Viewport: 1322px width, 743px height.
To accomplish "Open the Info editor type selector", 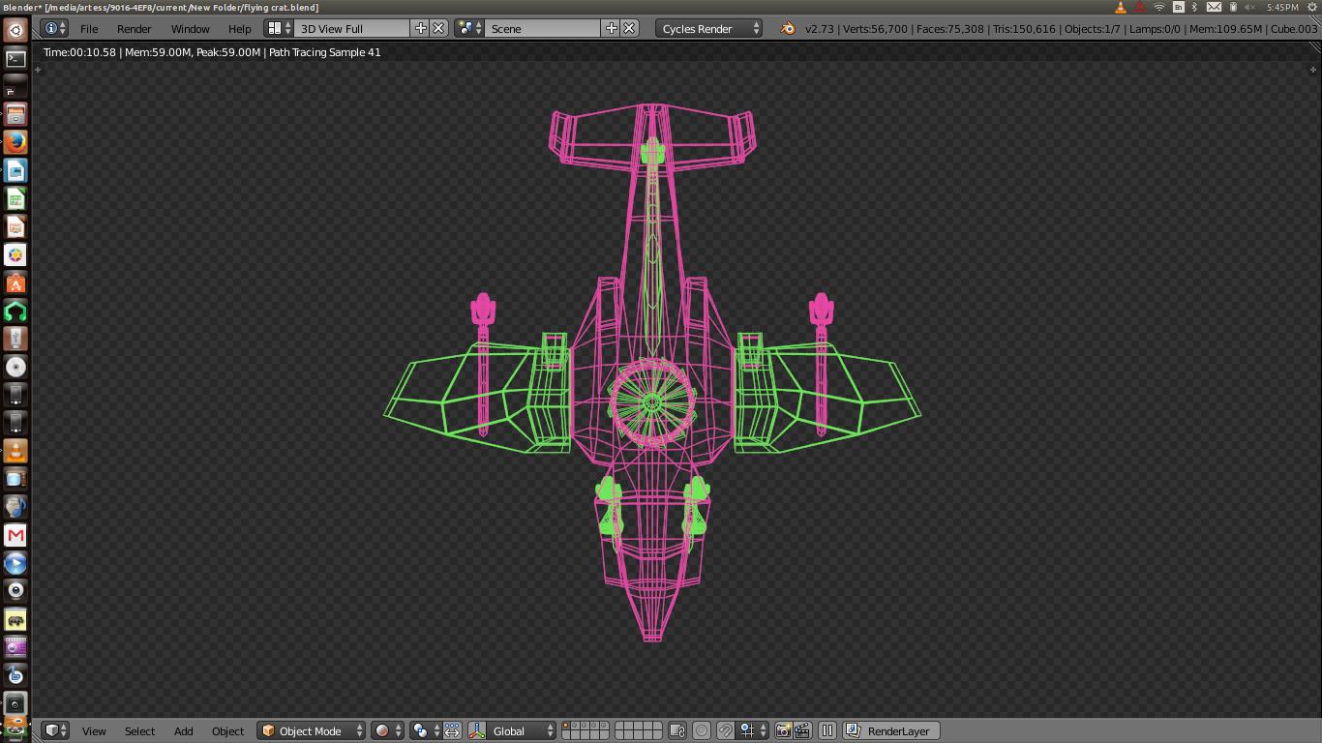I will (55, 29).
